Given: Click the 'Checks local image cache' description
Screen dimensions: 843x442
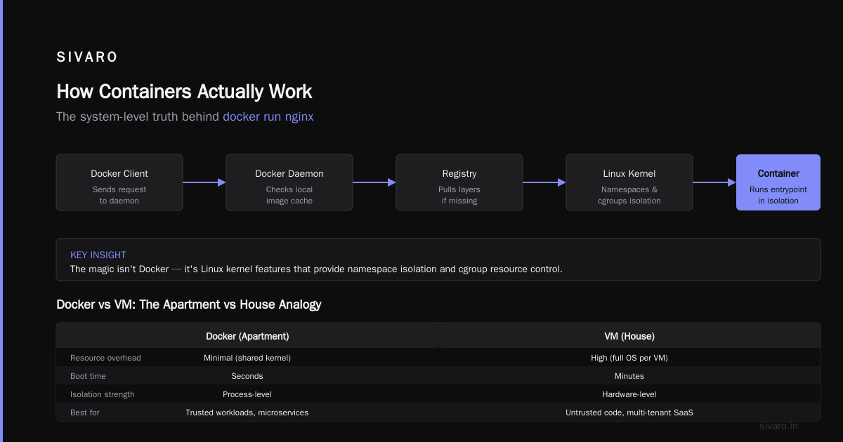Looking at the screenshot, I should [x=289, y=195].
